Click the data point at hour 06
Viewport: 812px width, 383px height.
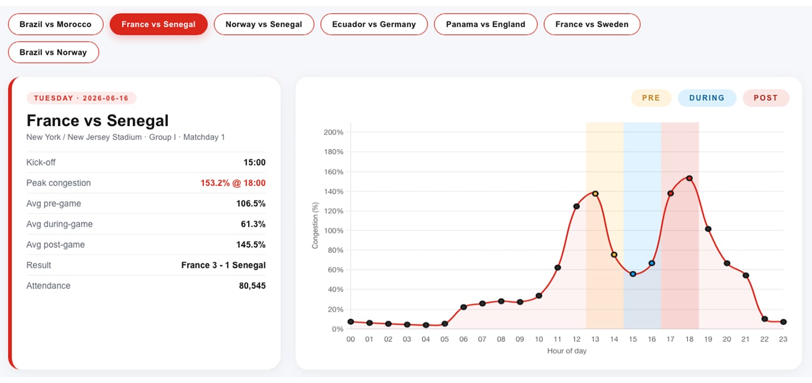pyautogui.click(x=464, y=307)
